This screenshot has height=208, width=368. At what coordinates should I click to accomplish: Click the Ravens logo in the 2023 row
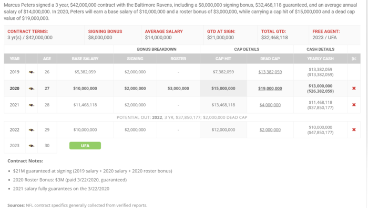tap(32, 146)
